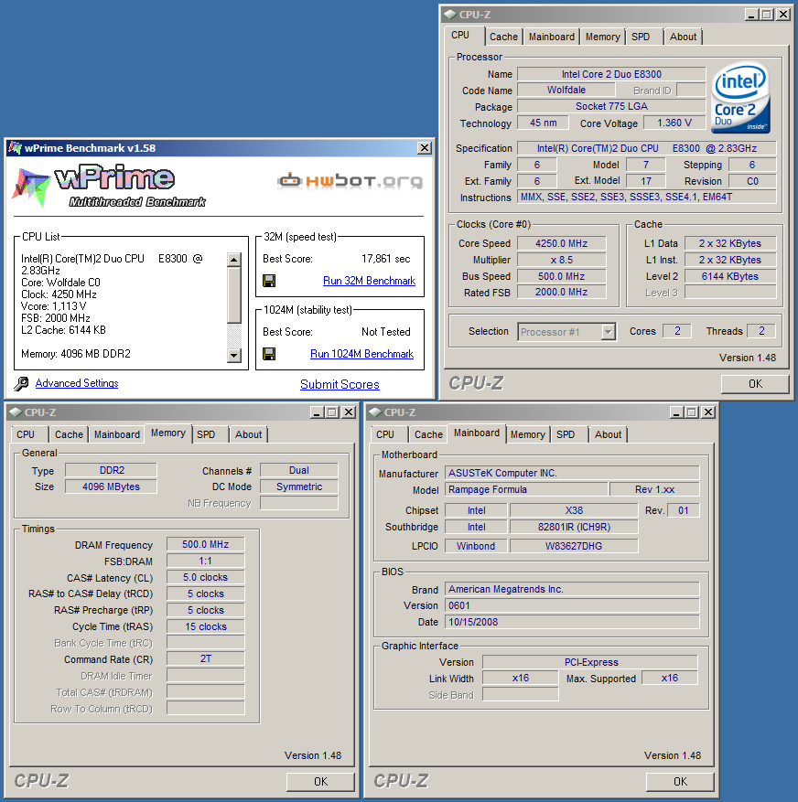Click the Level 2 cache value 6144 KBytes
Image resolution: width=798 pixels, height=802 pixels.
730,276
